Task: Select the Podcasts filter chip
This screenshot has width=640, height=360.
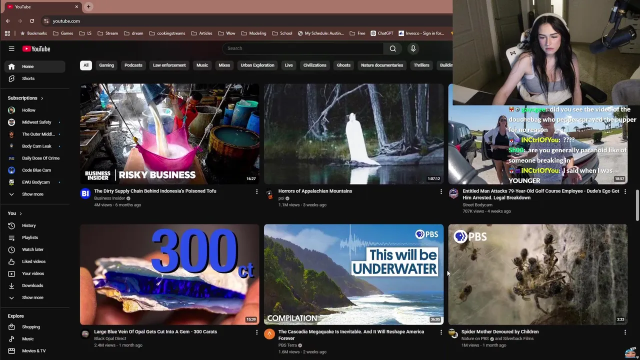Action: (133, 65)
